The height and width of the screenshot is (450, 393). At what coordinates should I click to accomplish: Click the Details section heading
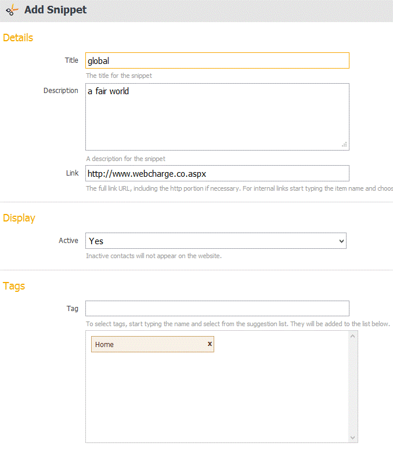(18, 38)
